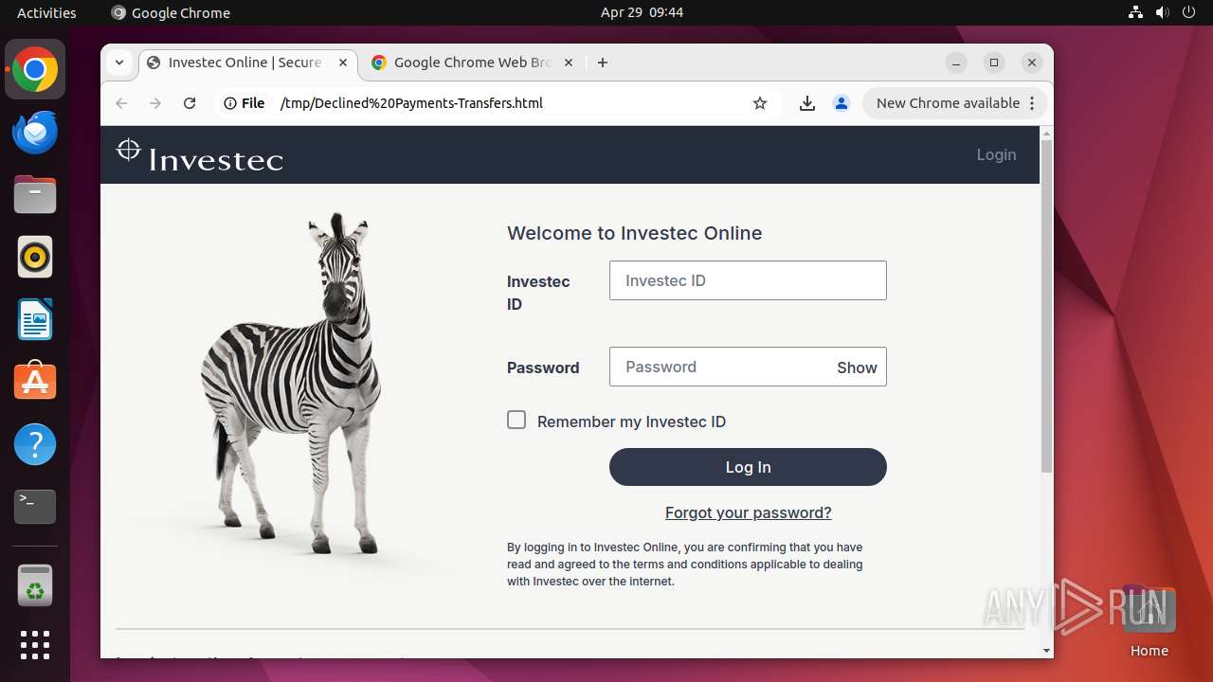Open Google Chrome app menu in top bar
This screenshot has height=682, width=1213.
171,12
